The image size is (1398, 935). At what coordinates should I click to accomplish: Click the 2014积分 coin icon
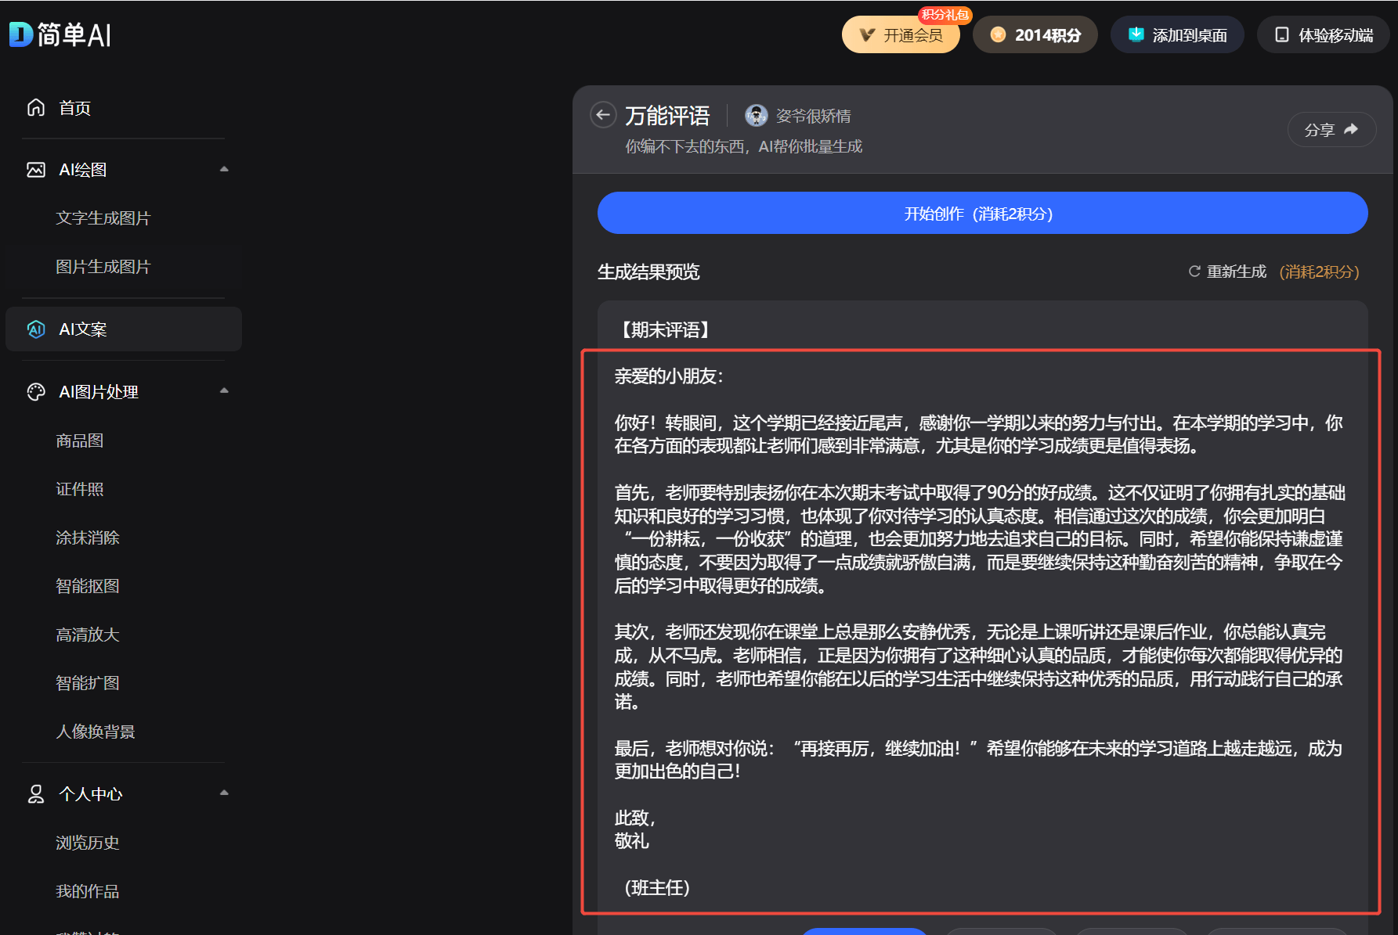998,35
